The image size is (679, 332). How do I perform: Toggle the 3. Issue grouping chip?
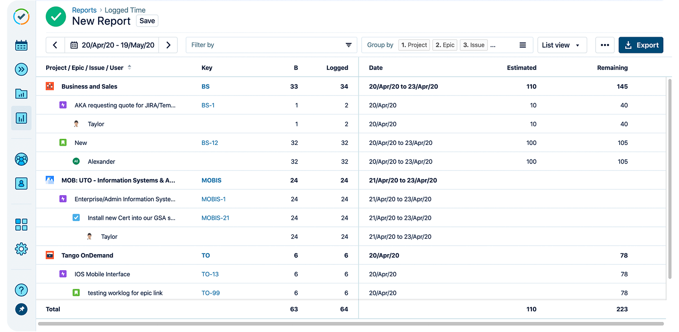pos(473,45)
